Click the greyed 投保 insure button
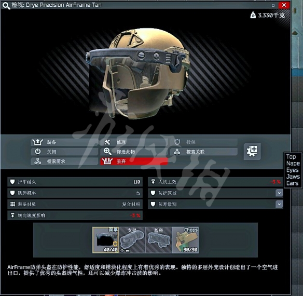Screen dimensions: 303x296 pyautogui.click(x=204, y=142)
